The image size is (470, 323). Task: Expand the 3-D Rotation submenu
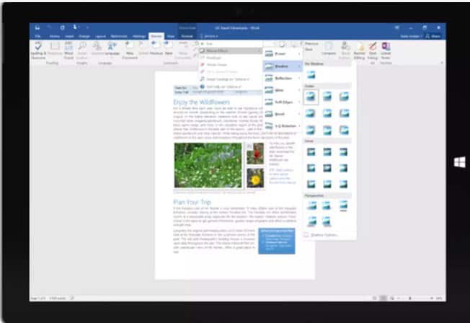click(x=283, y=126)
